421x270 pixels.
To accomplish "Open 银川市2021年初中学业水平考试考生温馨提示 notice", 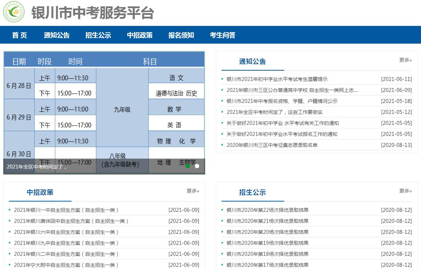I will pos(277,79).
